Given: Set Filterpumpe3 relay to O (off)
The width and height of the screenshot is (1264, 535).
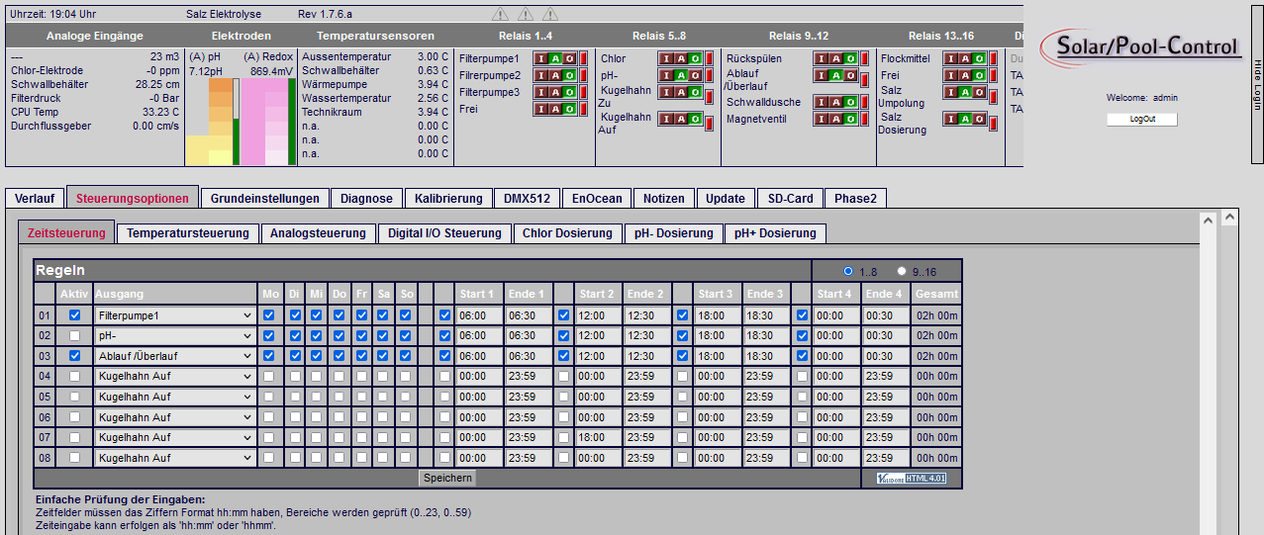Looking at the screenshot, I should (569, 92).
